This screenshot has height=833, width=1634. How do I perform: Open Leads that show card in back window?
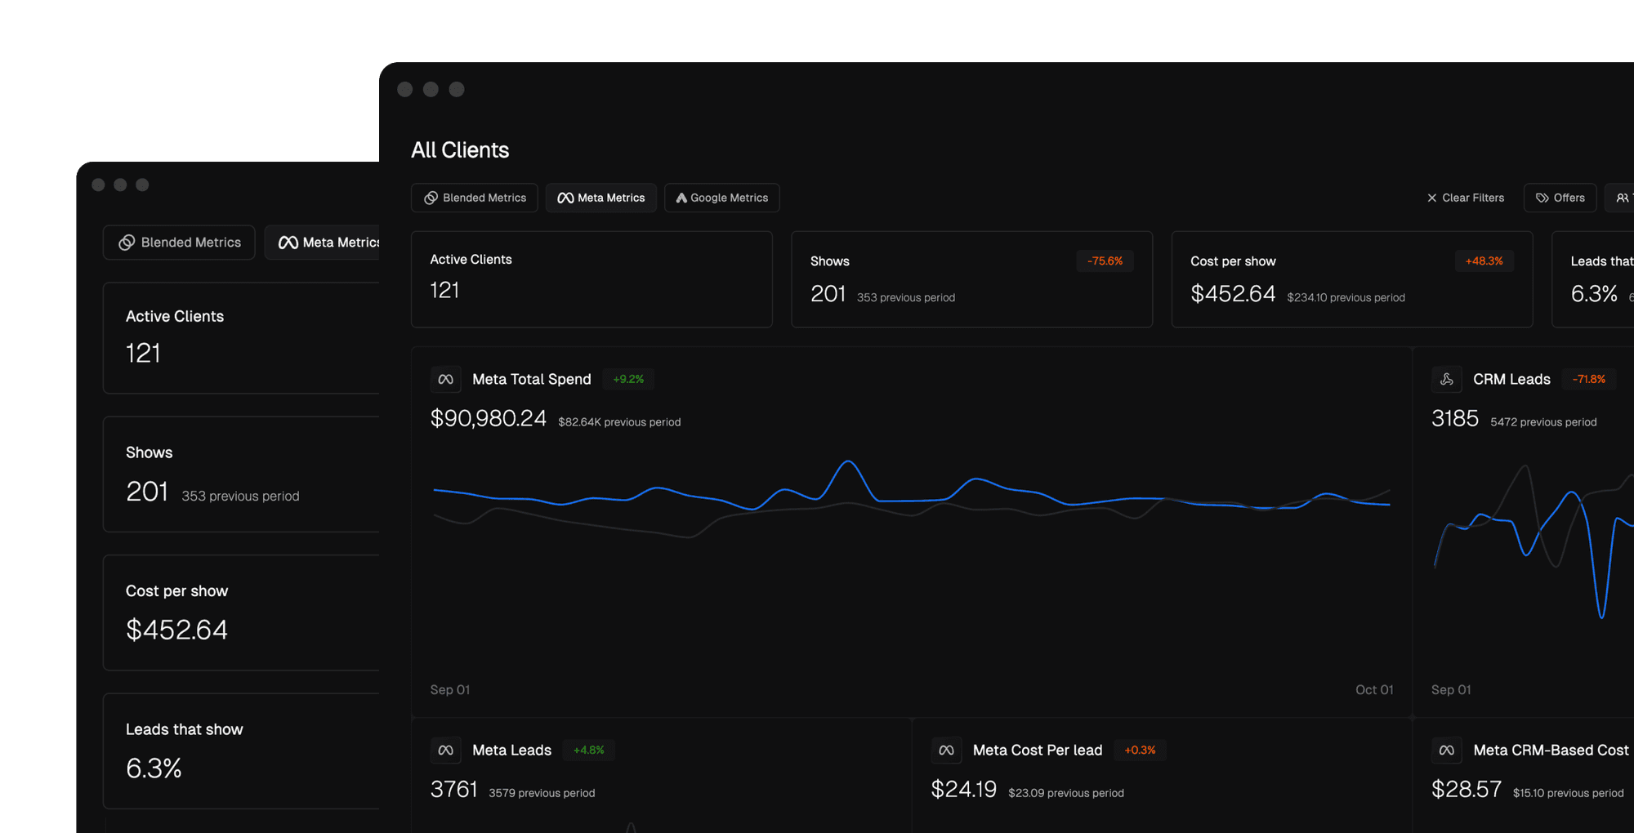coord(242,751)
